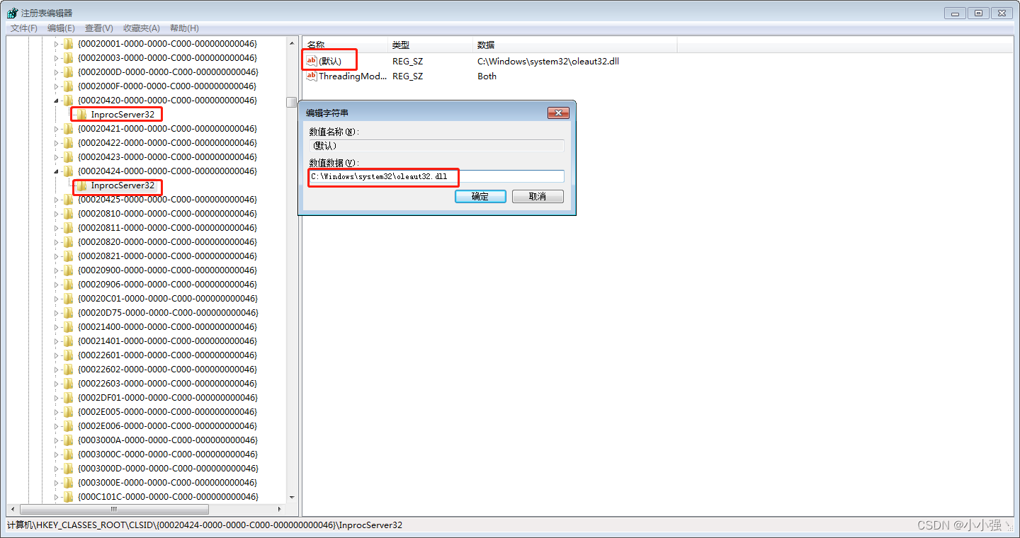The image size is (1020, 538).
Task: Click the folder icon of {00020001-0000-0000-C000-000000000046}
Action: tap(67, 43)
